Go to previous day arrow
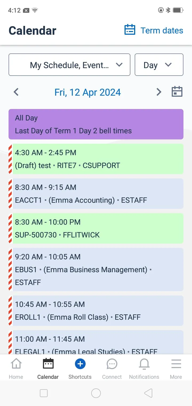Viewport: 192px width, 406px height. pyautogui.click(x=16, y=92)
